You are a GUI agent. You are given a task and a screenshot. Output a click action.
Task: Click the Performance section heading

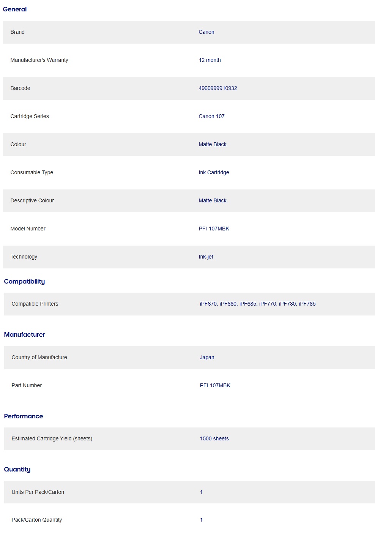[23, 416]
